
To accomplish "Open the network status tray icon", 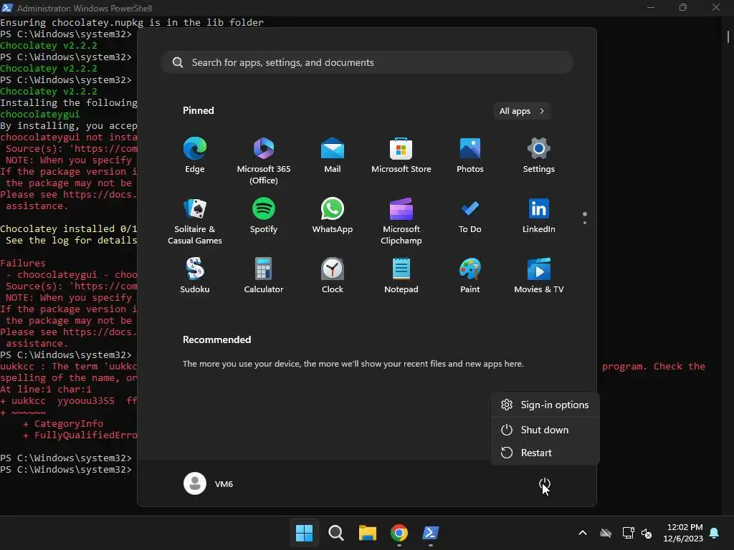I will coord(628,533).
